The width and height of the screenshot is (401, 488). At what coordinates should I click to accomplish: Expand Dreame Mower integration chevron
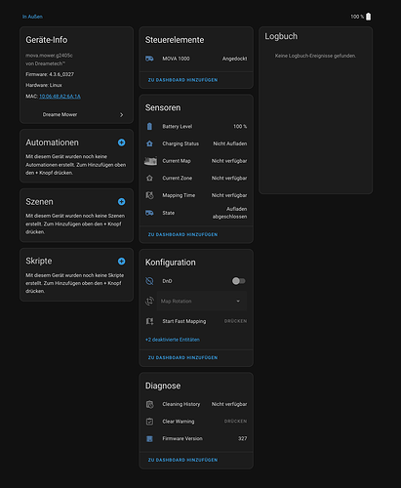(x=122, y=115)
